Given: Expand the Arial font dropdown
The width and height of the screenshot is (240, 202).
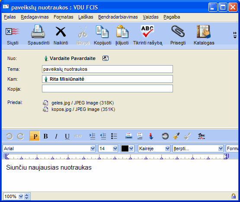Looking at the screenshot, I should 93,148.
